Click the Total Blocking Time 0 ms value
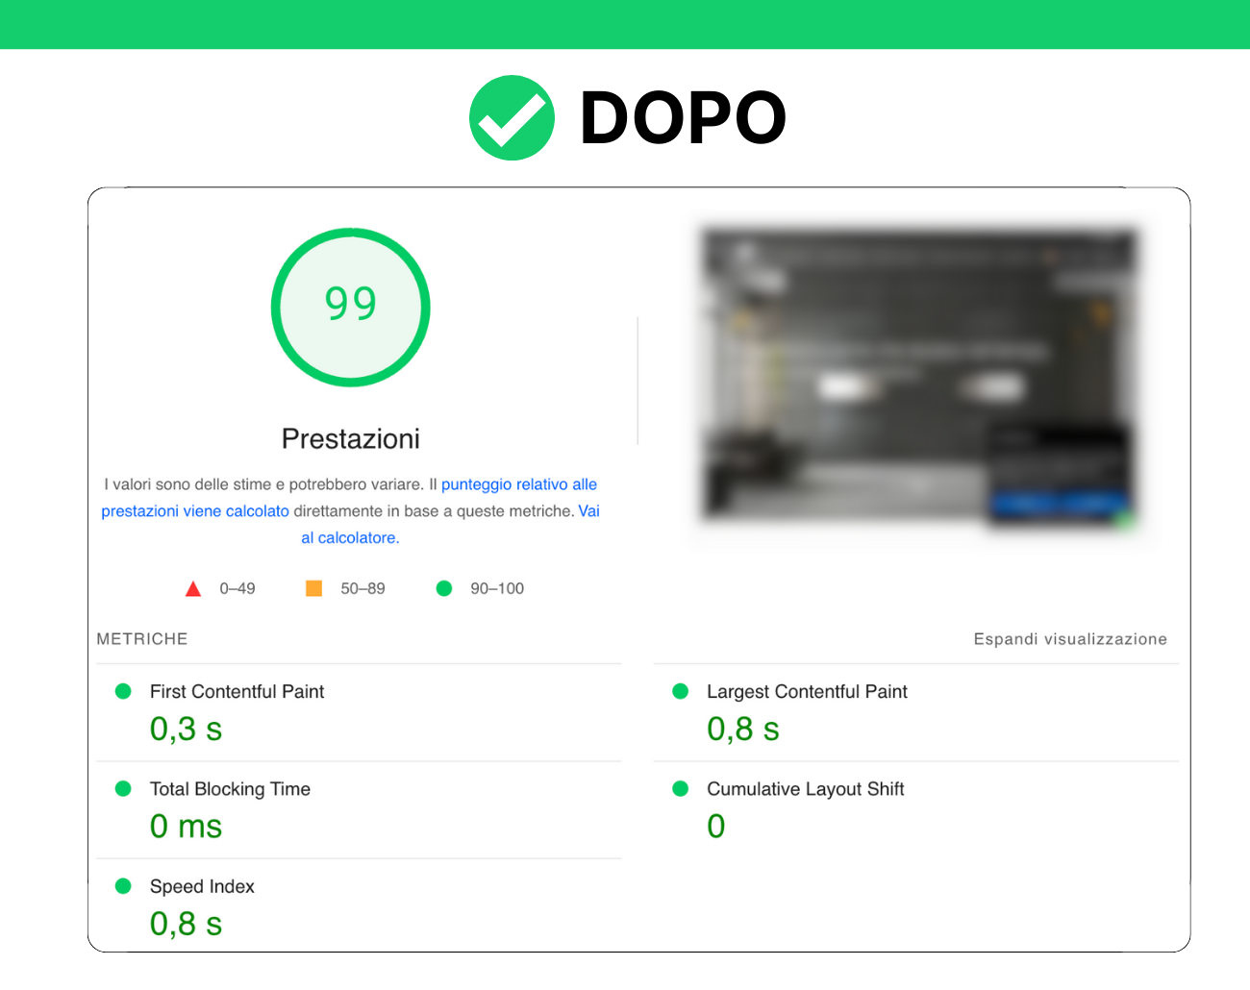Image resolution: width=1250 pixels, height=990 pixels. tap(186, 827)
